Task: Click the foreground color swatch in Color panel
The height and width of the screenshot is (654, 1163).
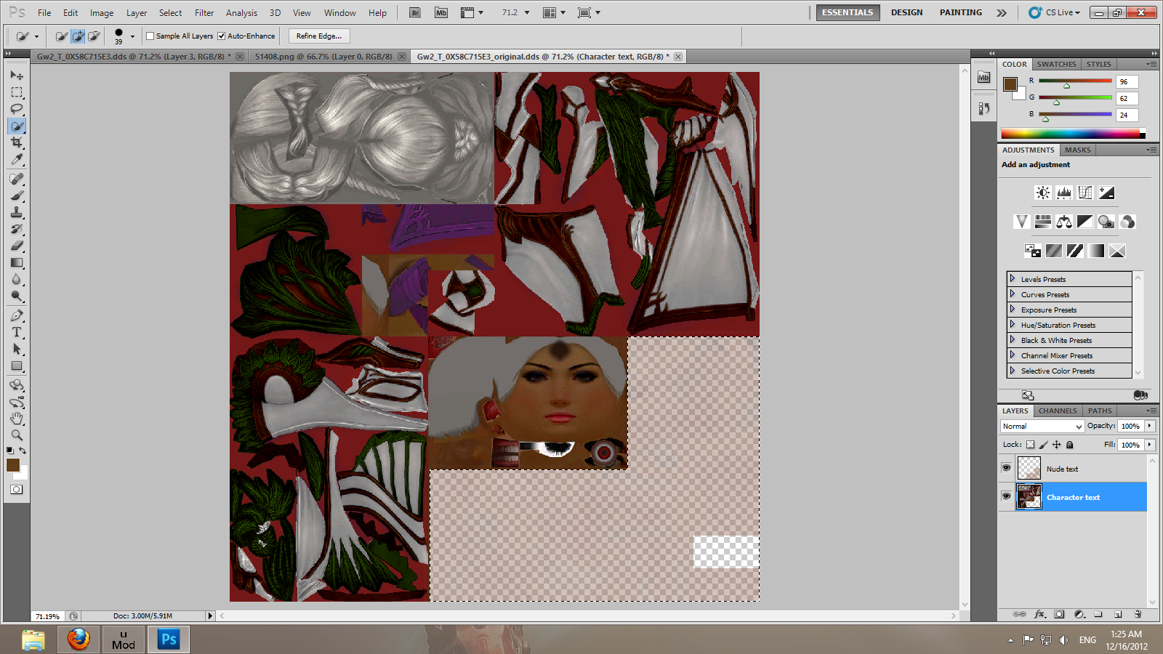Action: tap(1010, 84)
